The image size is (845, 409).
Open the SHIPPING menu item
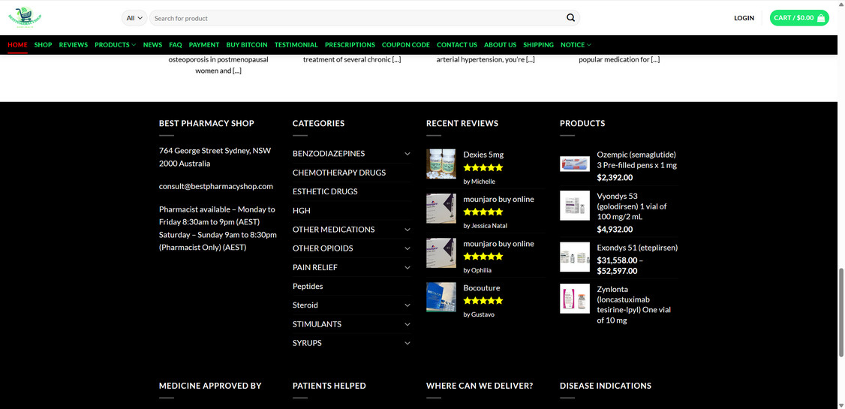coord(538,45)
